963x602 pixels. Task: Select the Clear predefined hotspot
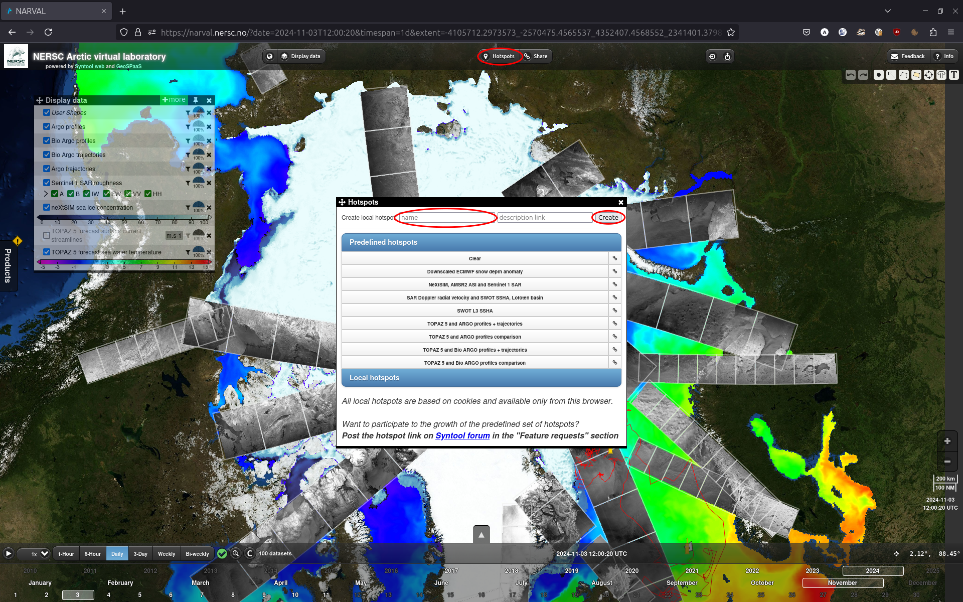pyautogui.click(x=475, y=259)
